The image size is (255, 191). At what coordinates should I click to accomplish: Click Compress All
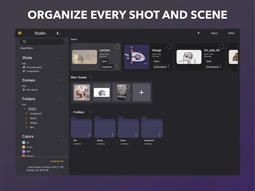57,161
